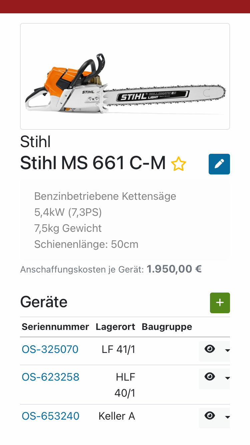The height and width of the screenshot is (445, 250).
Task: Expand dropdown arrow for OS-653240 row
Action: 227,417
